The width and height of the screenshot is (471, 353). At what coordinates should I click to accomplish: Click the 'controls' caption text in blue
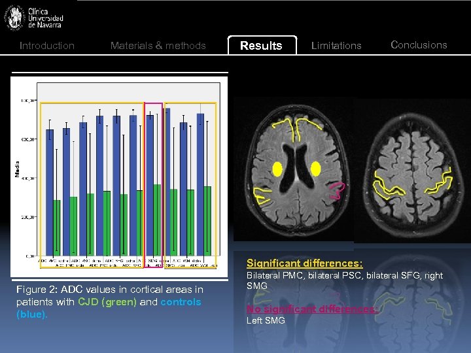pos(181,301)
